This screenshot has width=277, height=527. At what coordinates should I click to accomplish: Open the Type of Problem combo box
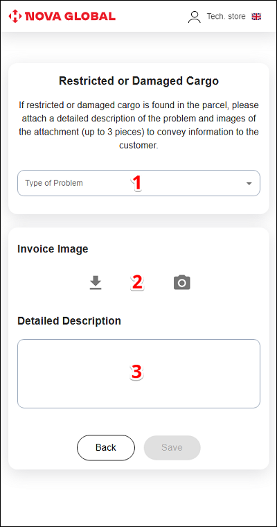point(138,183)
